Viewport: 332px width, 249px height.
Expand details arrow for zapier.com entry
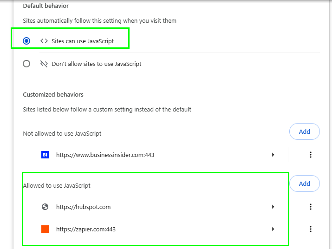pos(273,229)
